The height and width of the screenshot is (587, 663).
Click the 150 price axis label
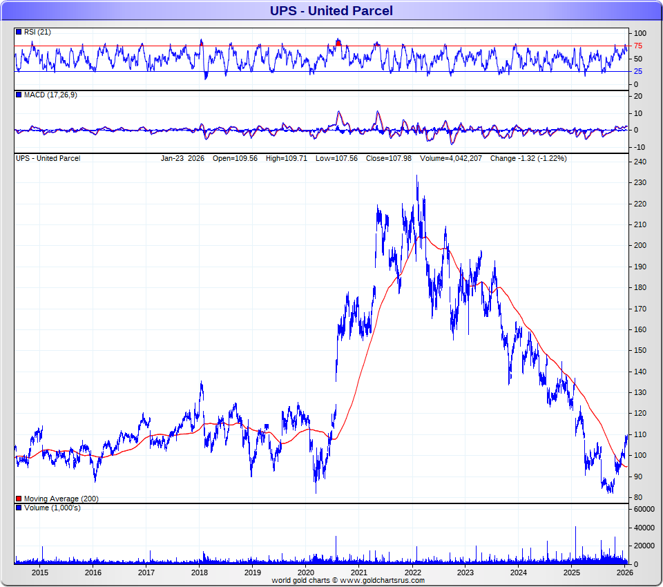pos(640,350)
